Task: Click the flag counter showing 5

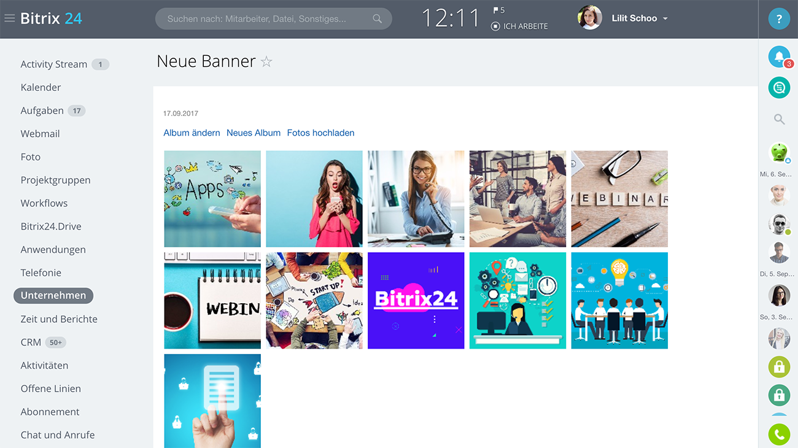Action: [499, 10]
